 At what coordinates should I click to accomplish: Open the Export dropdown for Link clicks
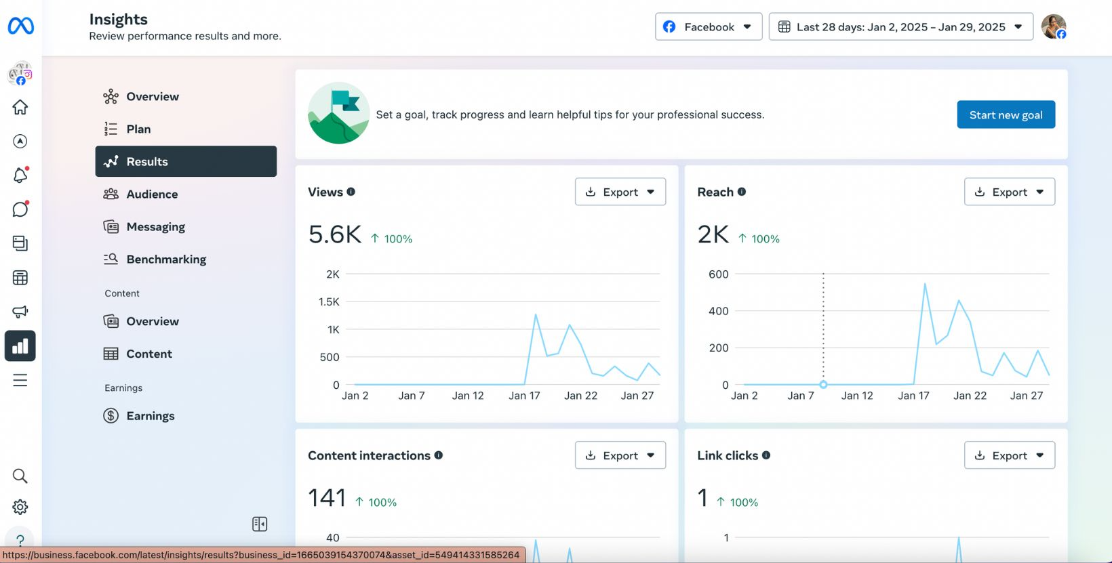pos(1010,455)
